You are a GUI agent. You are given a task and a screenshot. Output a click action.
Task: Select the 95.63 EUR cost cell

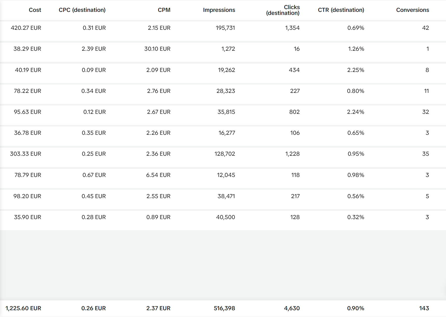28,112
